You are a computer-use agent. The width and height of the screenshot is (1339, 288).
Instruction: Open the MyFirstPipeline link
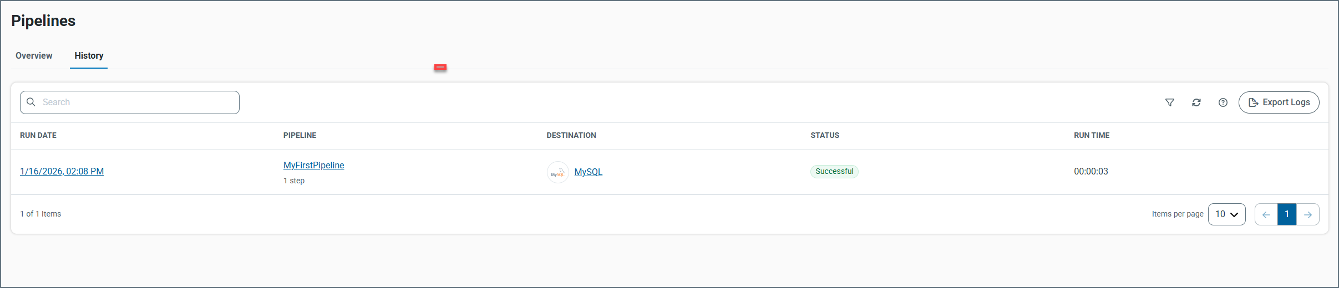click(313, 165)
